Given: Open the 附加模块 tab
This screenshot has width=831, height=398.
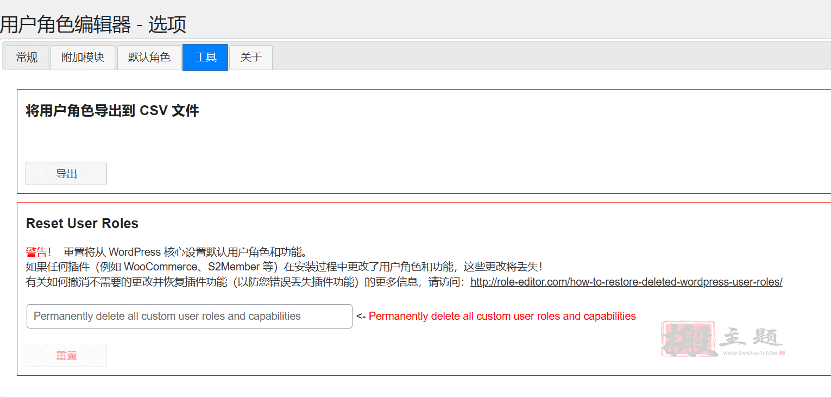Looking at the screenshot, I should coord(83,57).
